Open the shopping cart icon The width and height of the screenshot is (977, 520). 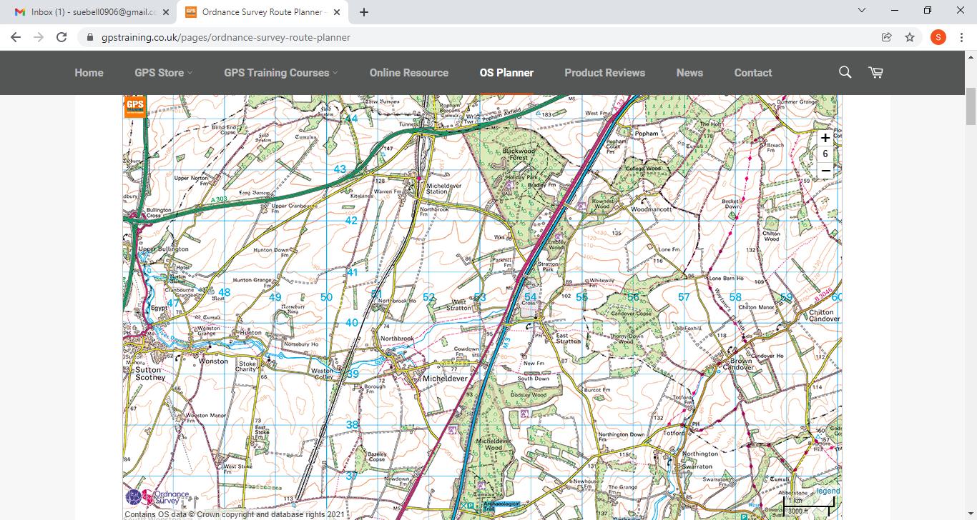pyautogui.click(x=875, y=72)
